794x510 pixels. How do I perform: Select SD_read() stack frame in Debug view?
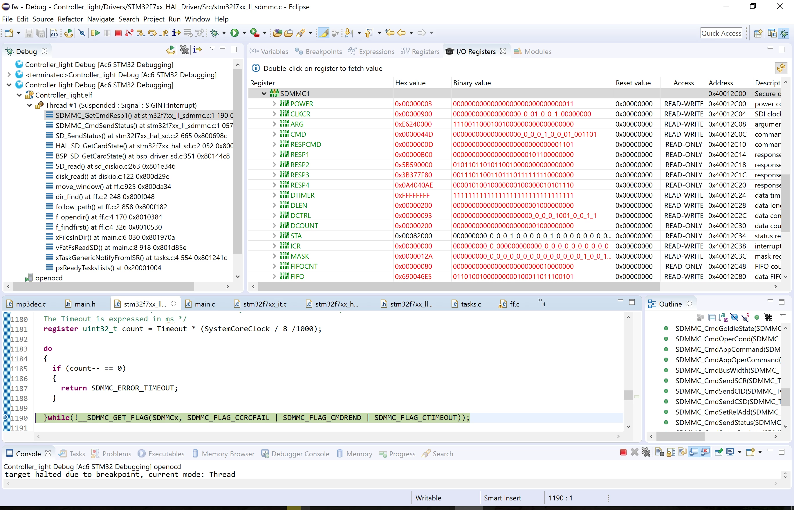[116, 166]
